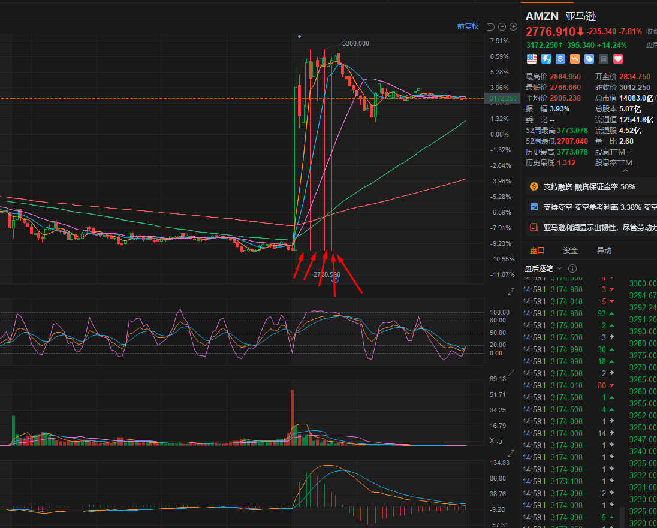Click the 前复权 adjustment link
657x528 pixels.
click(x=468, y=26)
